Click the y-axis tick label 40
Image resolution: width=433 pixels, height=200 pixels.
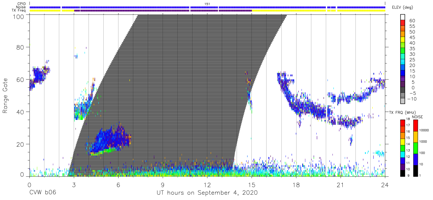click(21, 112)
